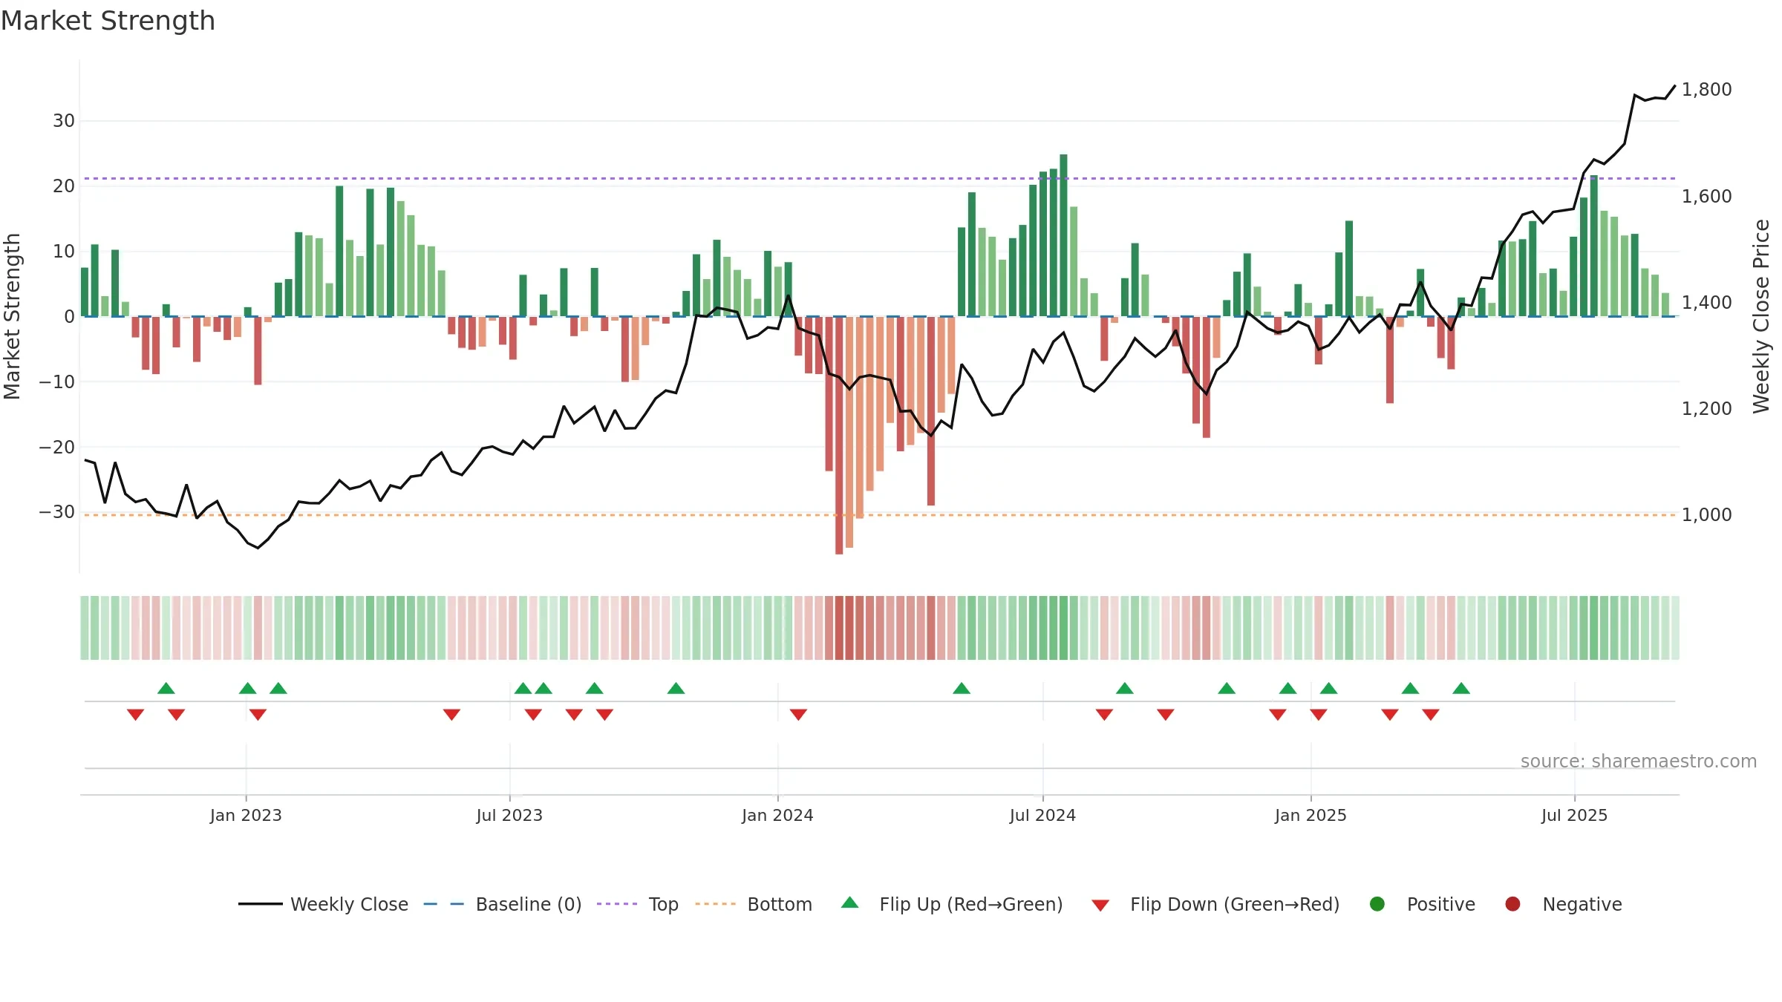Click the purple dotted Top threshold line
1782x1002 pixels.
(880, 178)
